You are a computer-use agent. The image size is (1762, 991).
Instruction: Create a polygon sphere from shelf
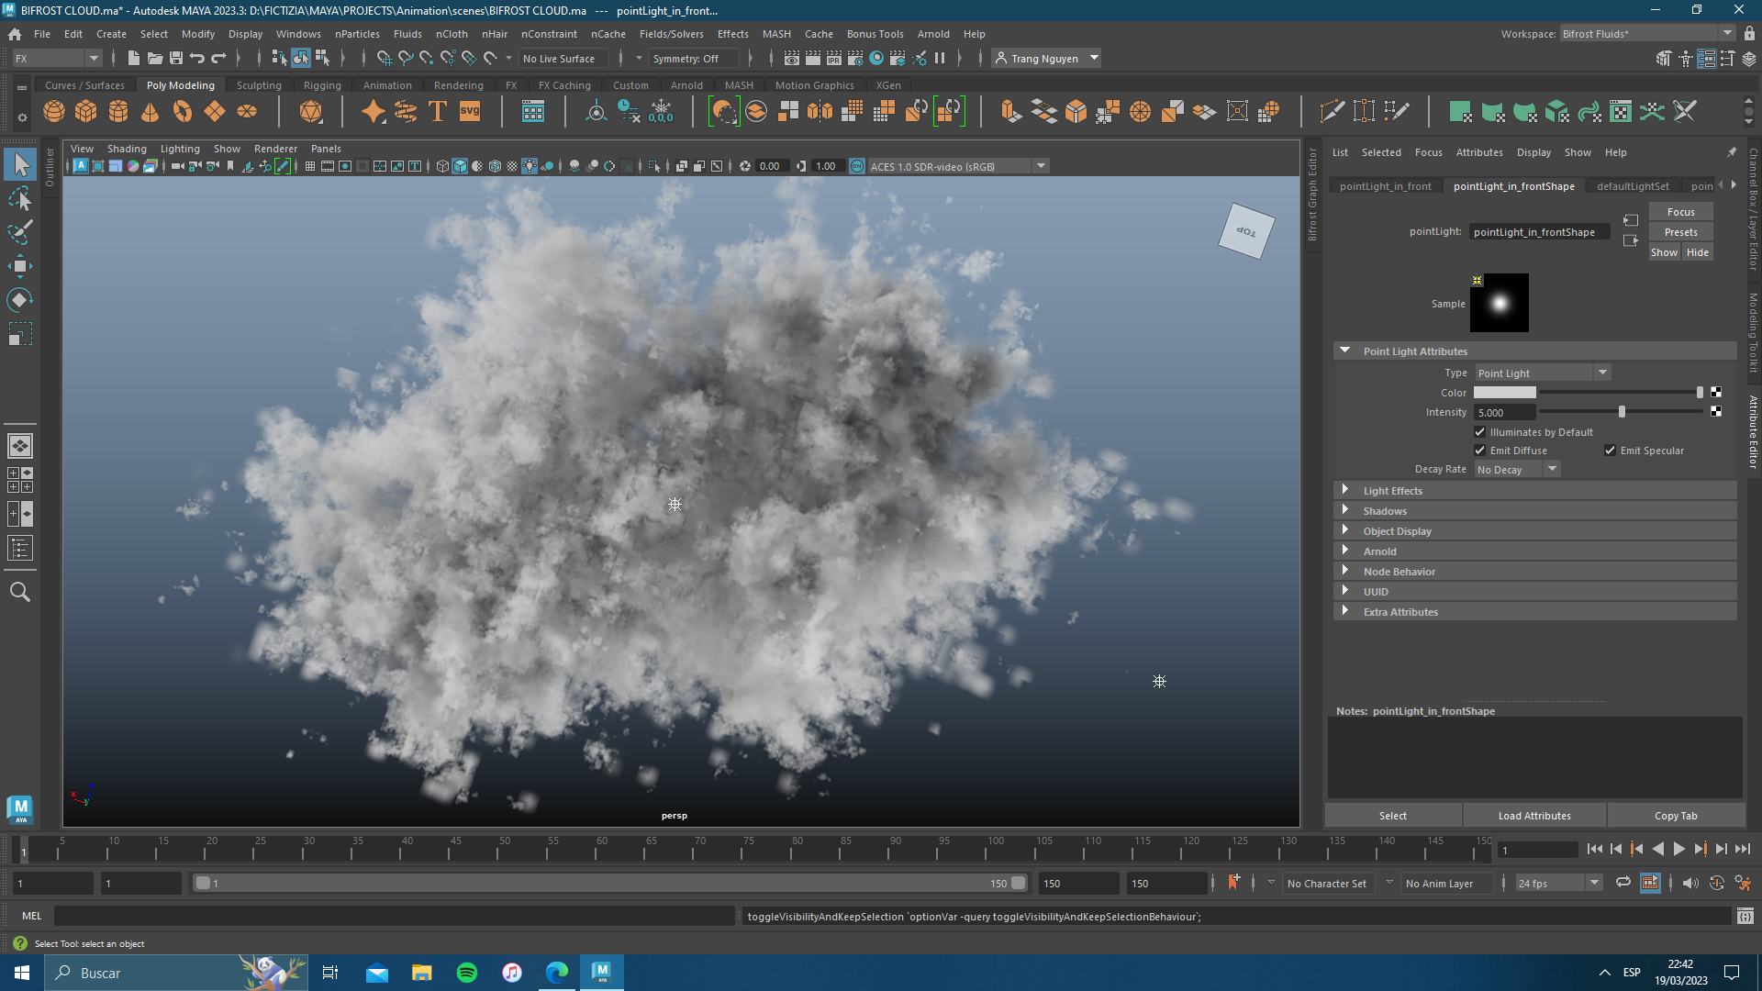54,112
